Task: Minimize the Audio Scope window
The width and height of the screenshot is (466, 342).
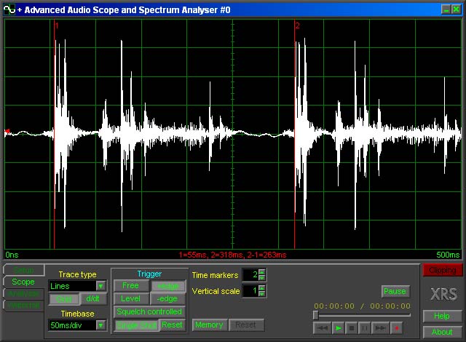Action: pyautogui.click(x=446, y=9)
